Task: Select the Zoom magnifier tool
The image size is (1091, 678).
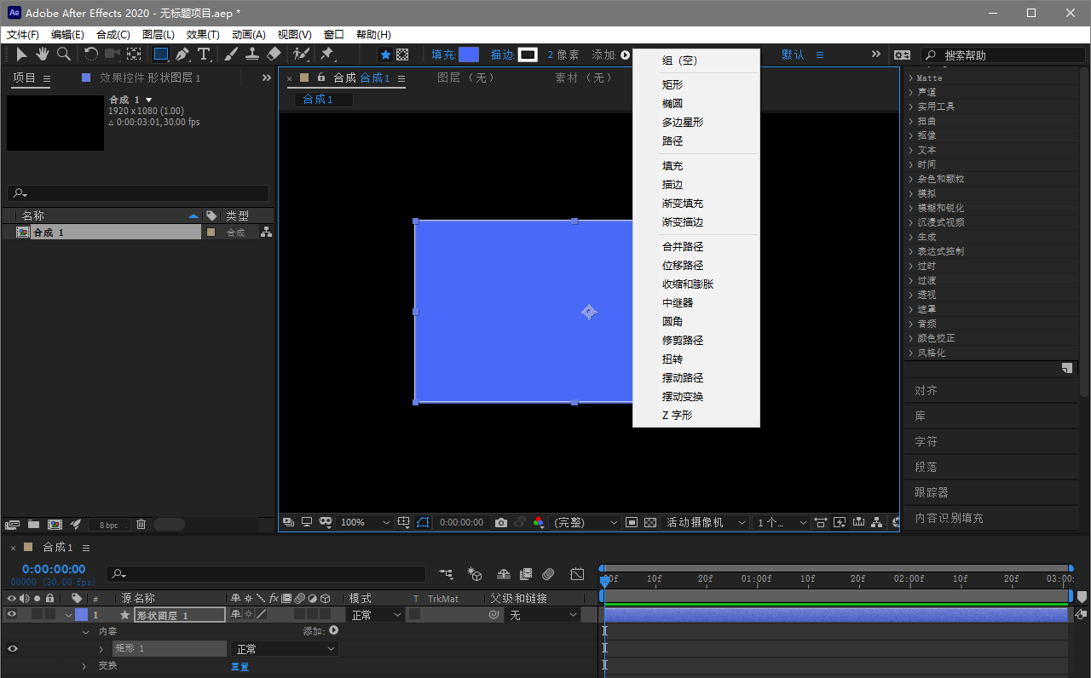Action: tap(64, 55)
